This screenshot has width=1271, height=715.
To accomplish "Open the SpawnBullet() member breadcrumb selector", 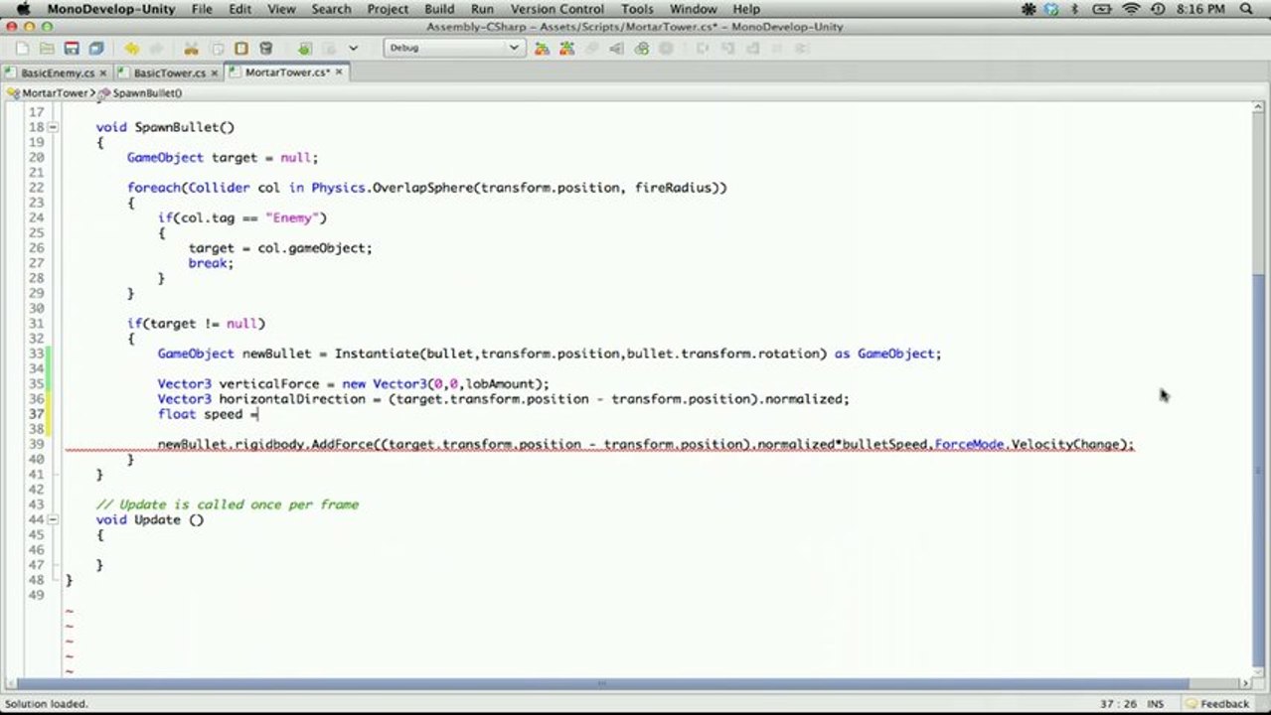I will (140, 92).
